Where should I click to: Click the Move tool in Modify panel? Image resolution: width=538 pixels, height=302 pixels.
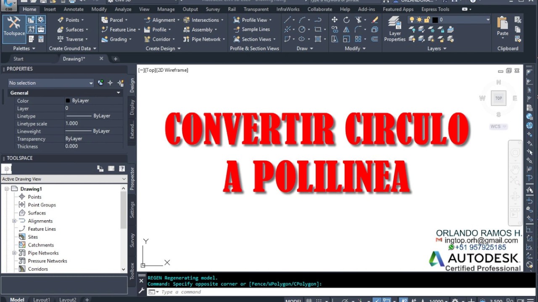point(335,20)
